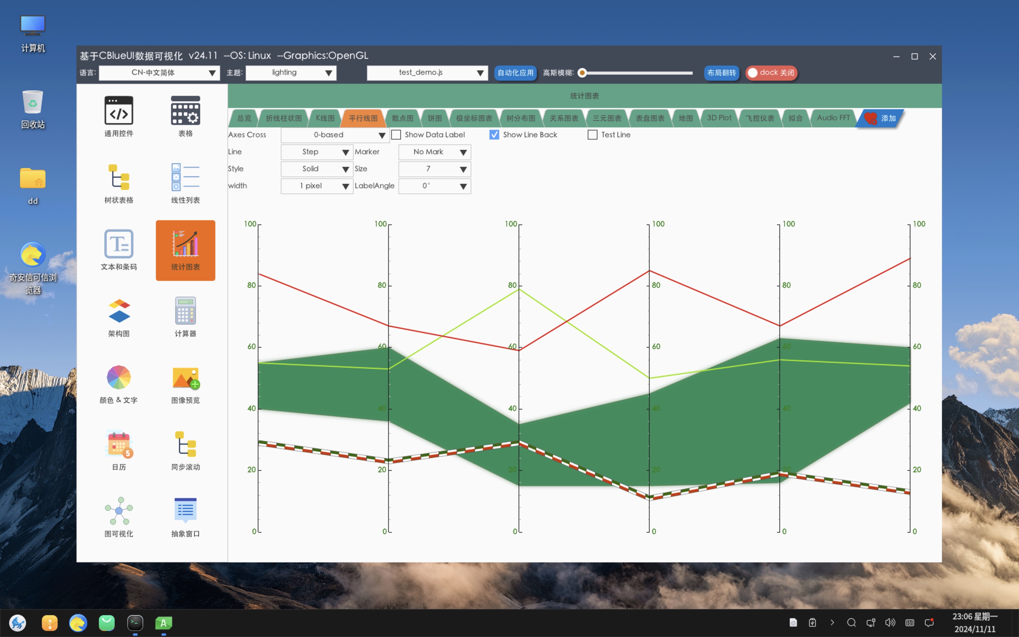Image resolution: width=1019 pixels, height=637 pixels.
Task: Switch to the 3D Plot tab
Action: click(719, 118)
